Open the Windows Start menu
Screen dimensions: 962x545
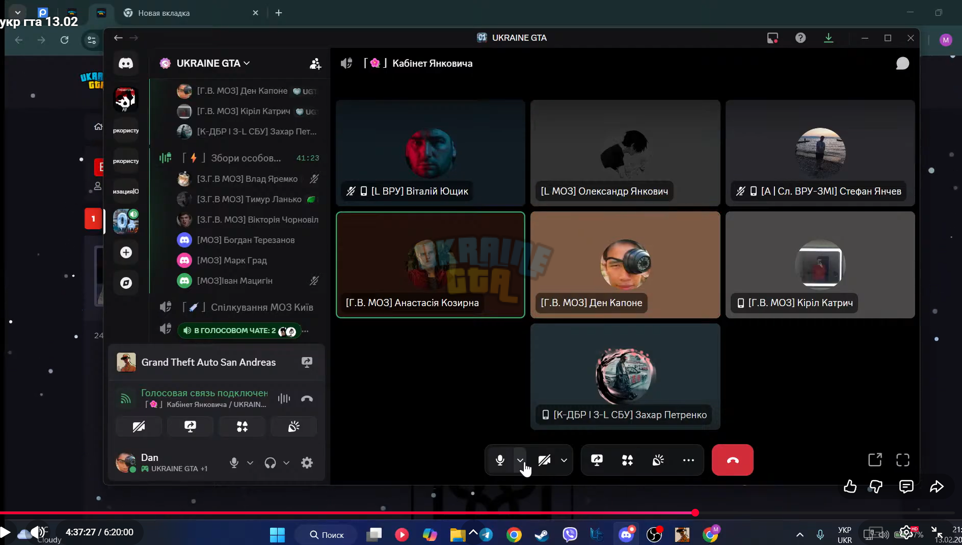coord(277,535)
